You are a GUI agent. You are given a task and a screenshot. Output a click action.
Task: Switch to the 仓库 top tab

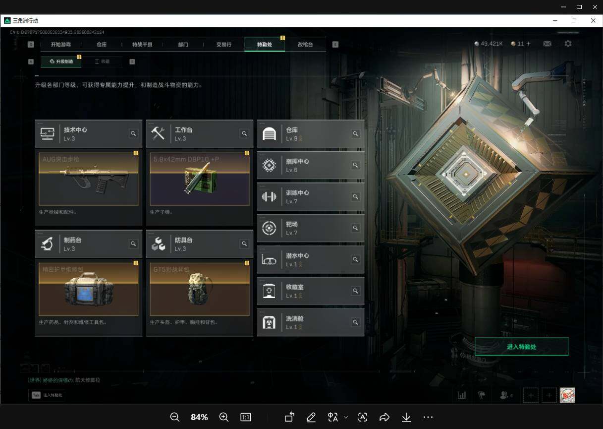click(102, 44)
